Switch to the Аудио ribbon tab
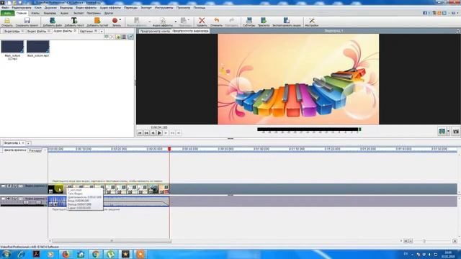This screenshot has height=259, width=461. coord(64,13)
